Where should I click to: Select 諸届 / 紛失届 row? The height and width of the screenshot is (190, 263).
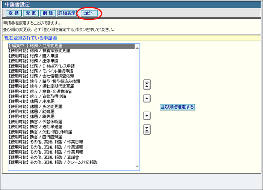[x=71, y=117]
